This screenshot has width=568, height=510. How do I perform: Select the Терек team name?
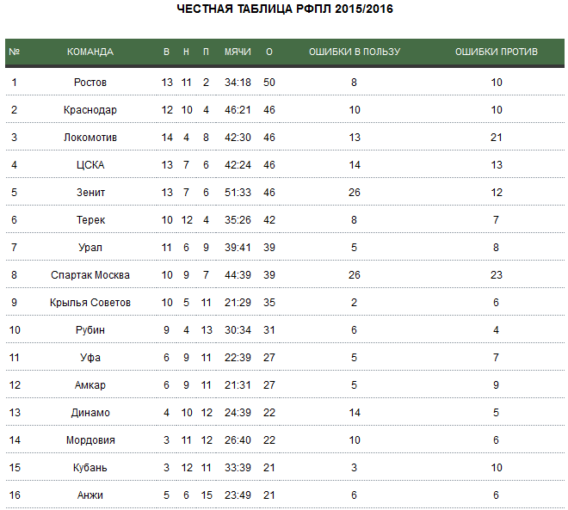pyautogui.click(x=90, y=219)
